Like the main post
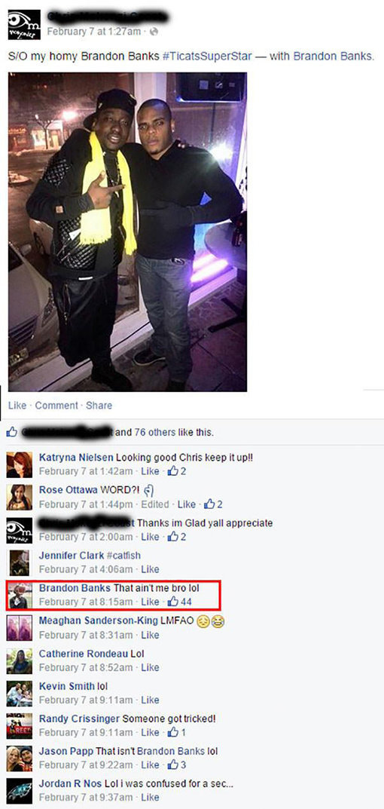The height and width of the screenshot is (809, 384). pos(17,406)
